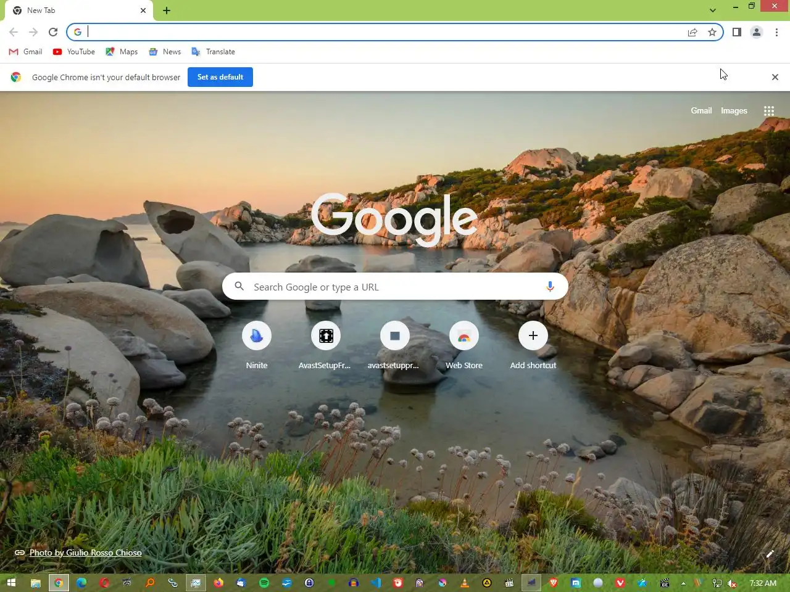Screen dimensions: 790x592
Task: Open File Explorer from the taskbar
Action: (36, 583)
